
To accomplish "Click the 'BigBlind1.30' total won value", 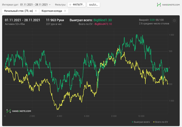I will click(x=103, y=20).
